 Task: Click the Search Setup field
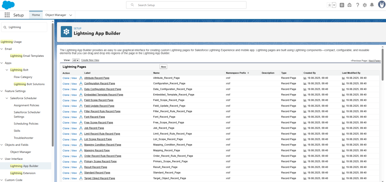[x=186, y=5]
